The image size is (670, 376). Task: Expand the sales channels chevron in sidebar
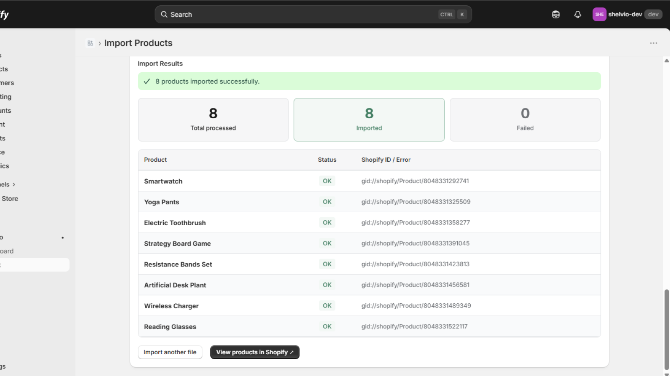(x=14, y=184)
